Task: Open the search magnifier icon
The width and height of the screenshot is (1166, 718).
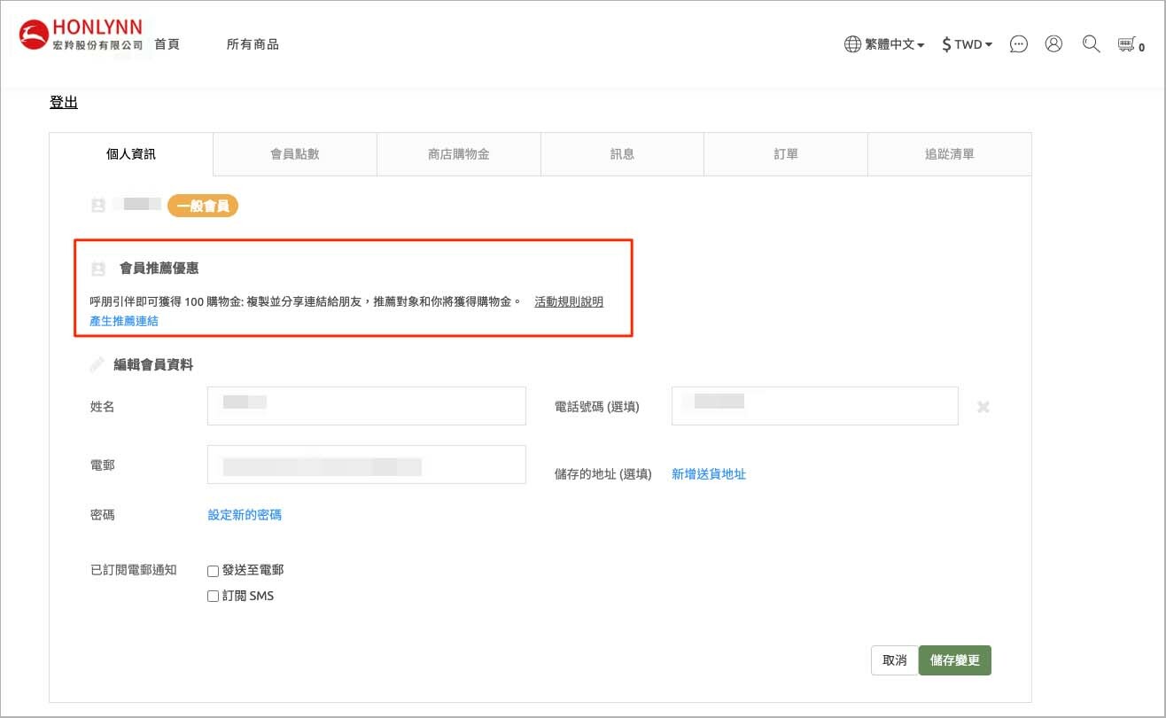Action: (1091, 44)
